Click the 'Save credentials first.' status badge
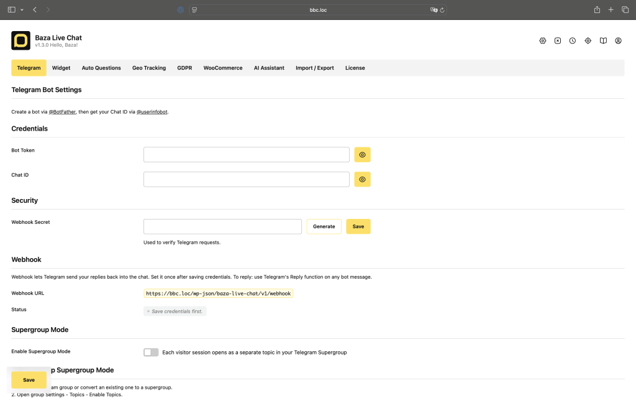 pos(175,312)
